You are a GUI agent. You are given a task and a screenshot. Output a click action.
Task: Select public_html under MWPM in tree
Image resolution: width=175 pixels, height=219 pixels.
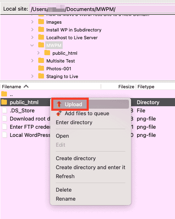(x=65, y=53)
